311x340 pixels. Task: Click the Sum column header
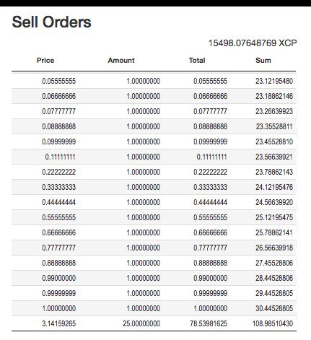[263, 60]
